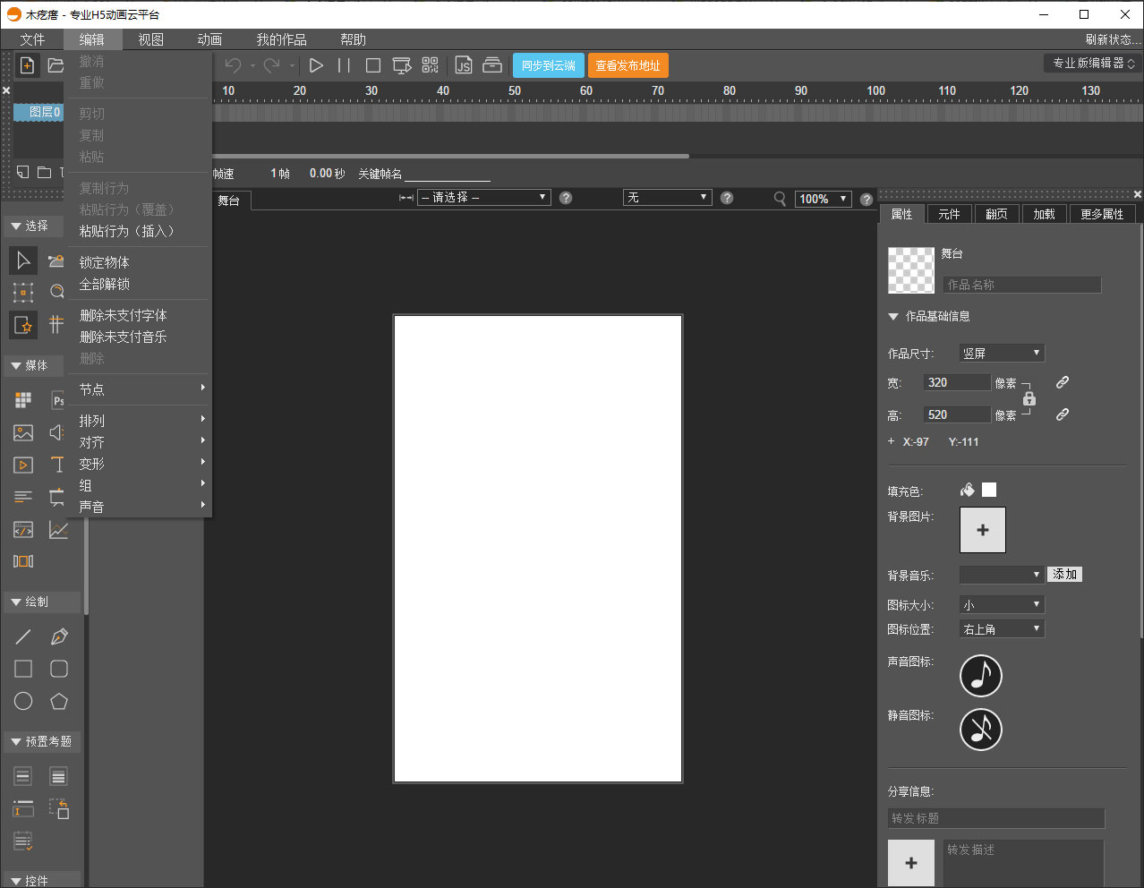Click the mute icon crossed note

point(981,730)
